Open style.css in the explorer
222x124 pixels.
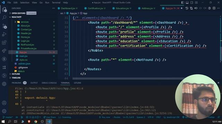pyautogui.click(x=23, y=60)
